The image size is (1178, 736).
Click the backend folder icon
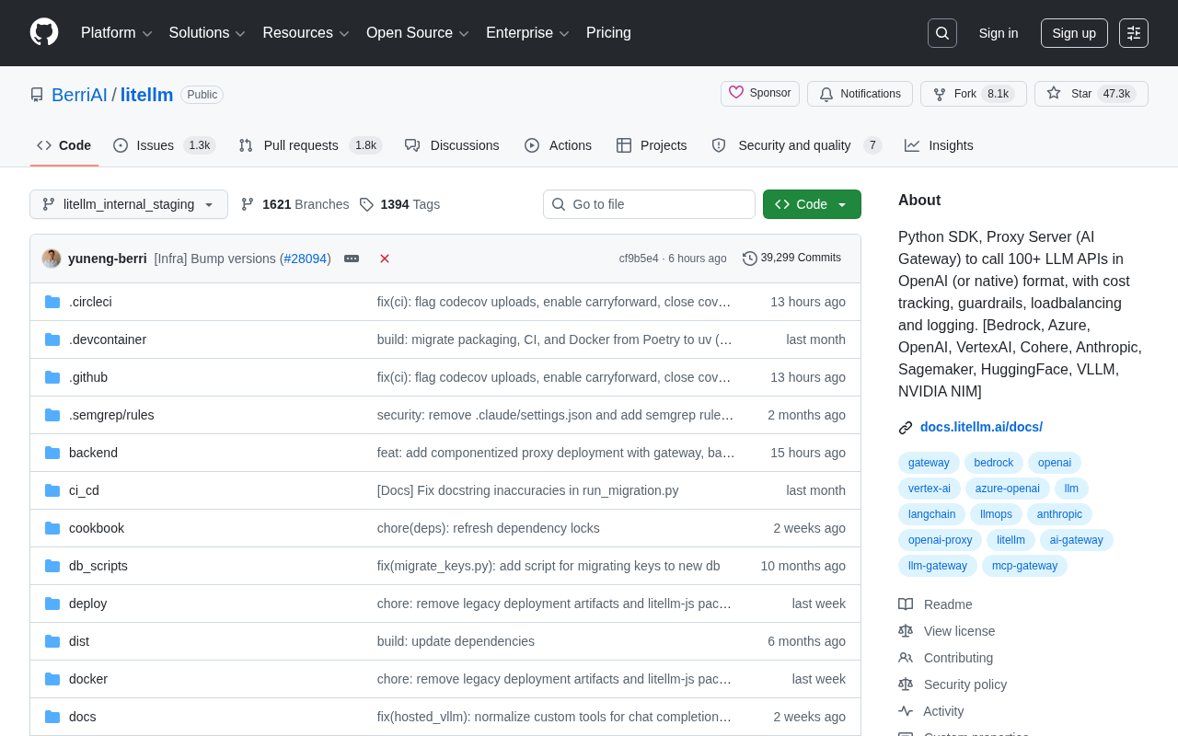click(x=52, y=453)
